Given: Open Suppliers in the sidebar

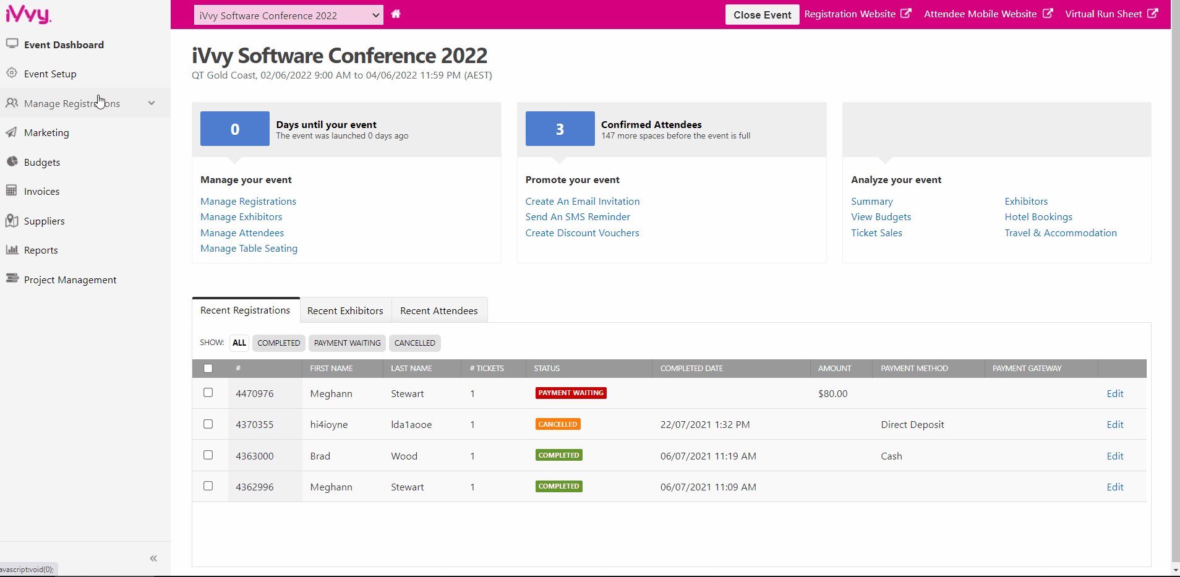Looking at the screenshot, I should pos(44,221).
